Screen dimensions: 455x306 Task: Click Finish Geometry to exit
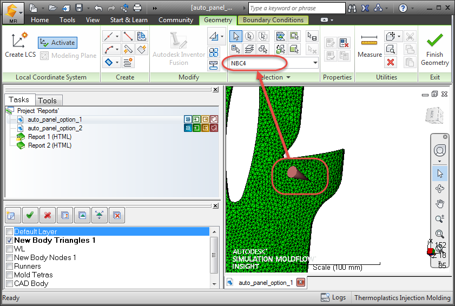[x=434, y=49]
